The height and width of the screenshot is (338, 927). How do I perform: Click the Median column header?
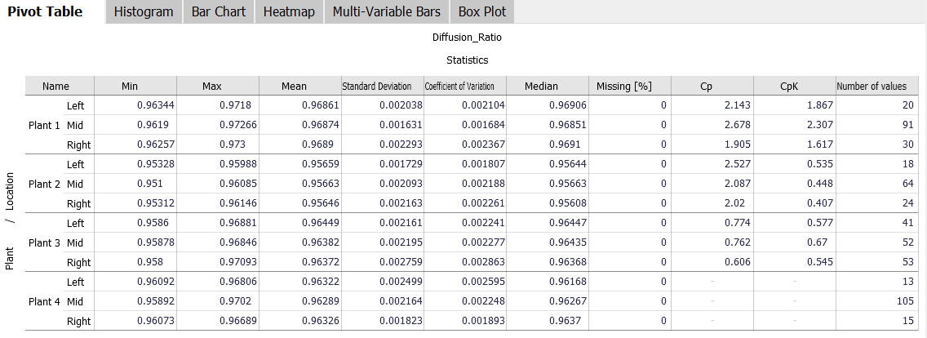coord(541,86)
